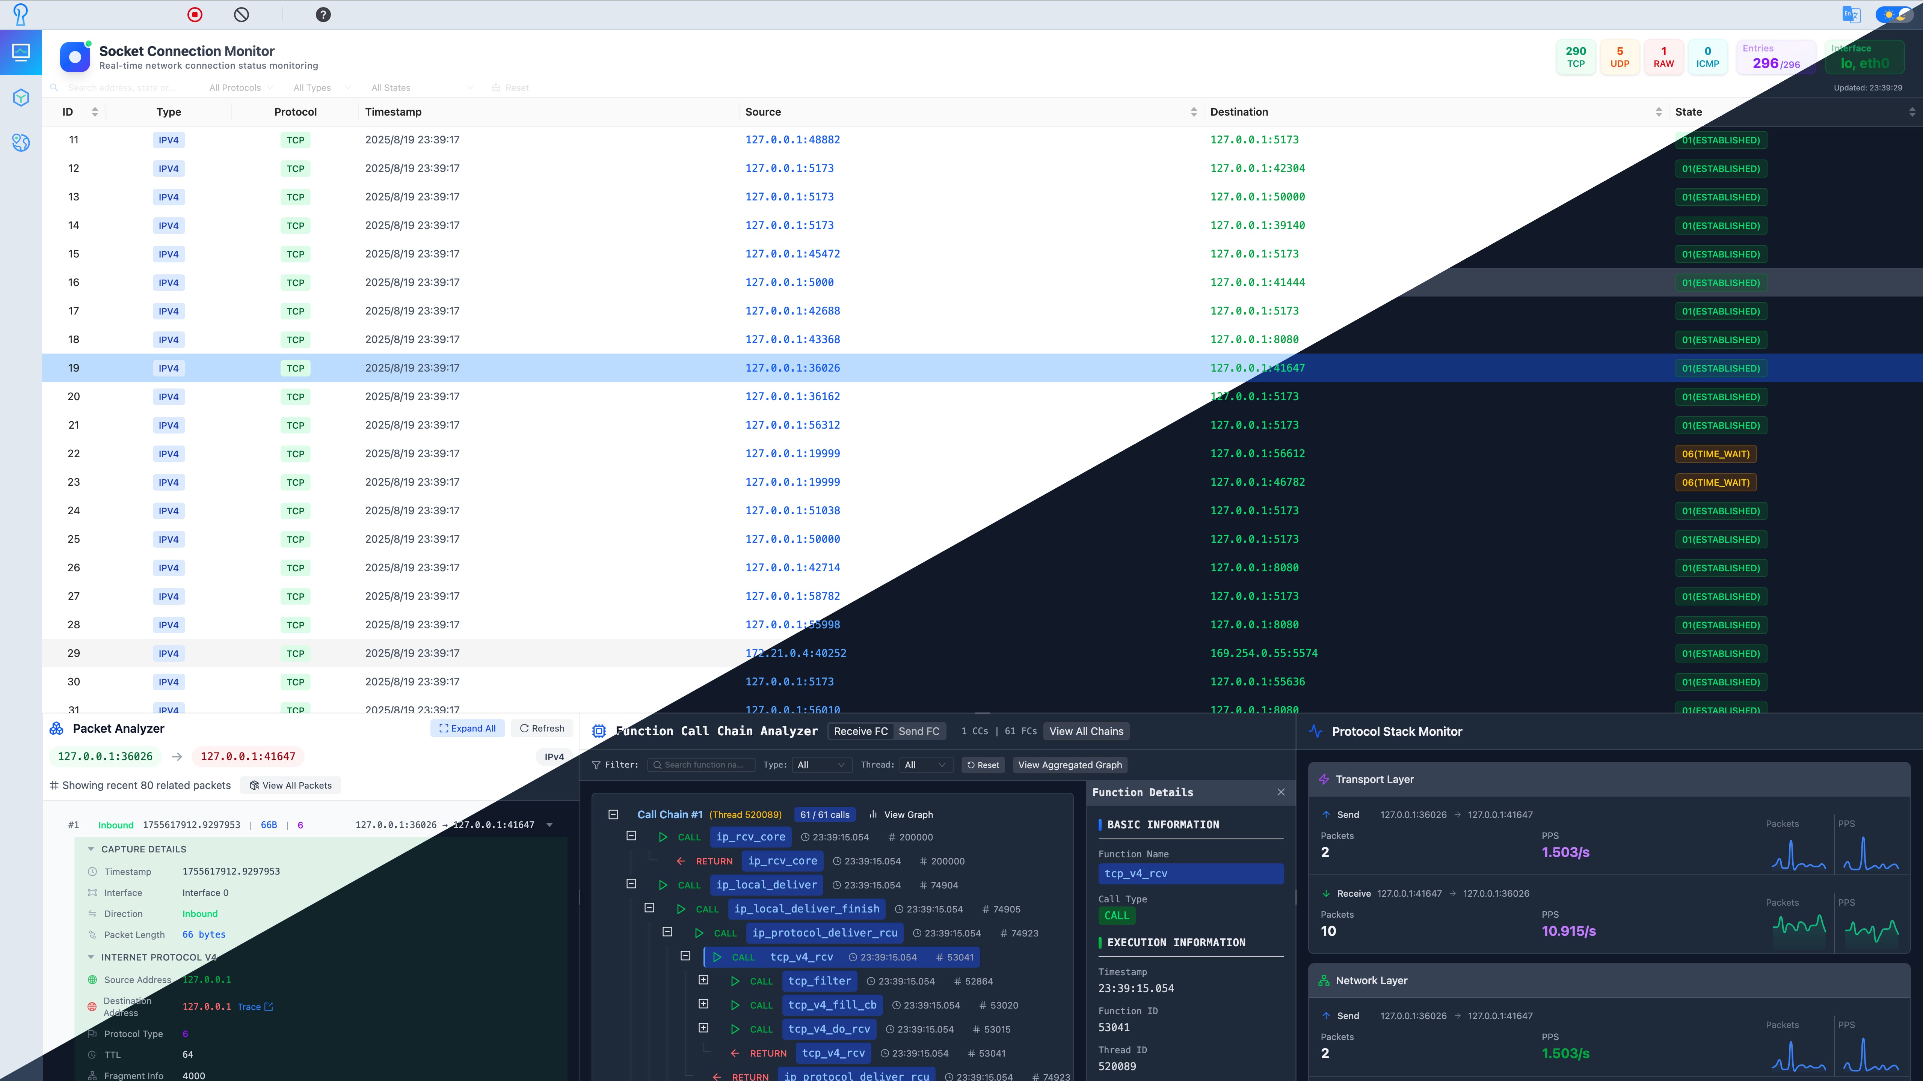Close the Function Details panel

coord(1281,792)
